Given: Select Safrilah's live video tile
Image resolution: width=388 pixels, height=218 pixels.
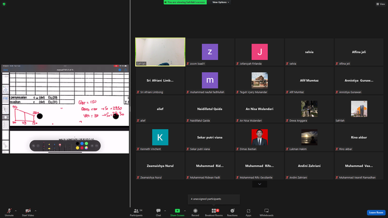Looking at the screenshot, I should click(x=160, y=52).
